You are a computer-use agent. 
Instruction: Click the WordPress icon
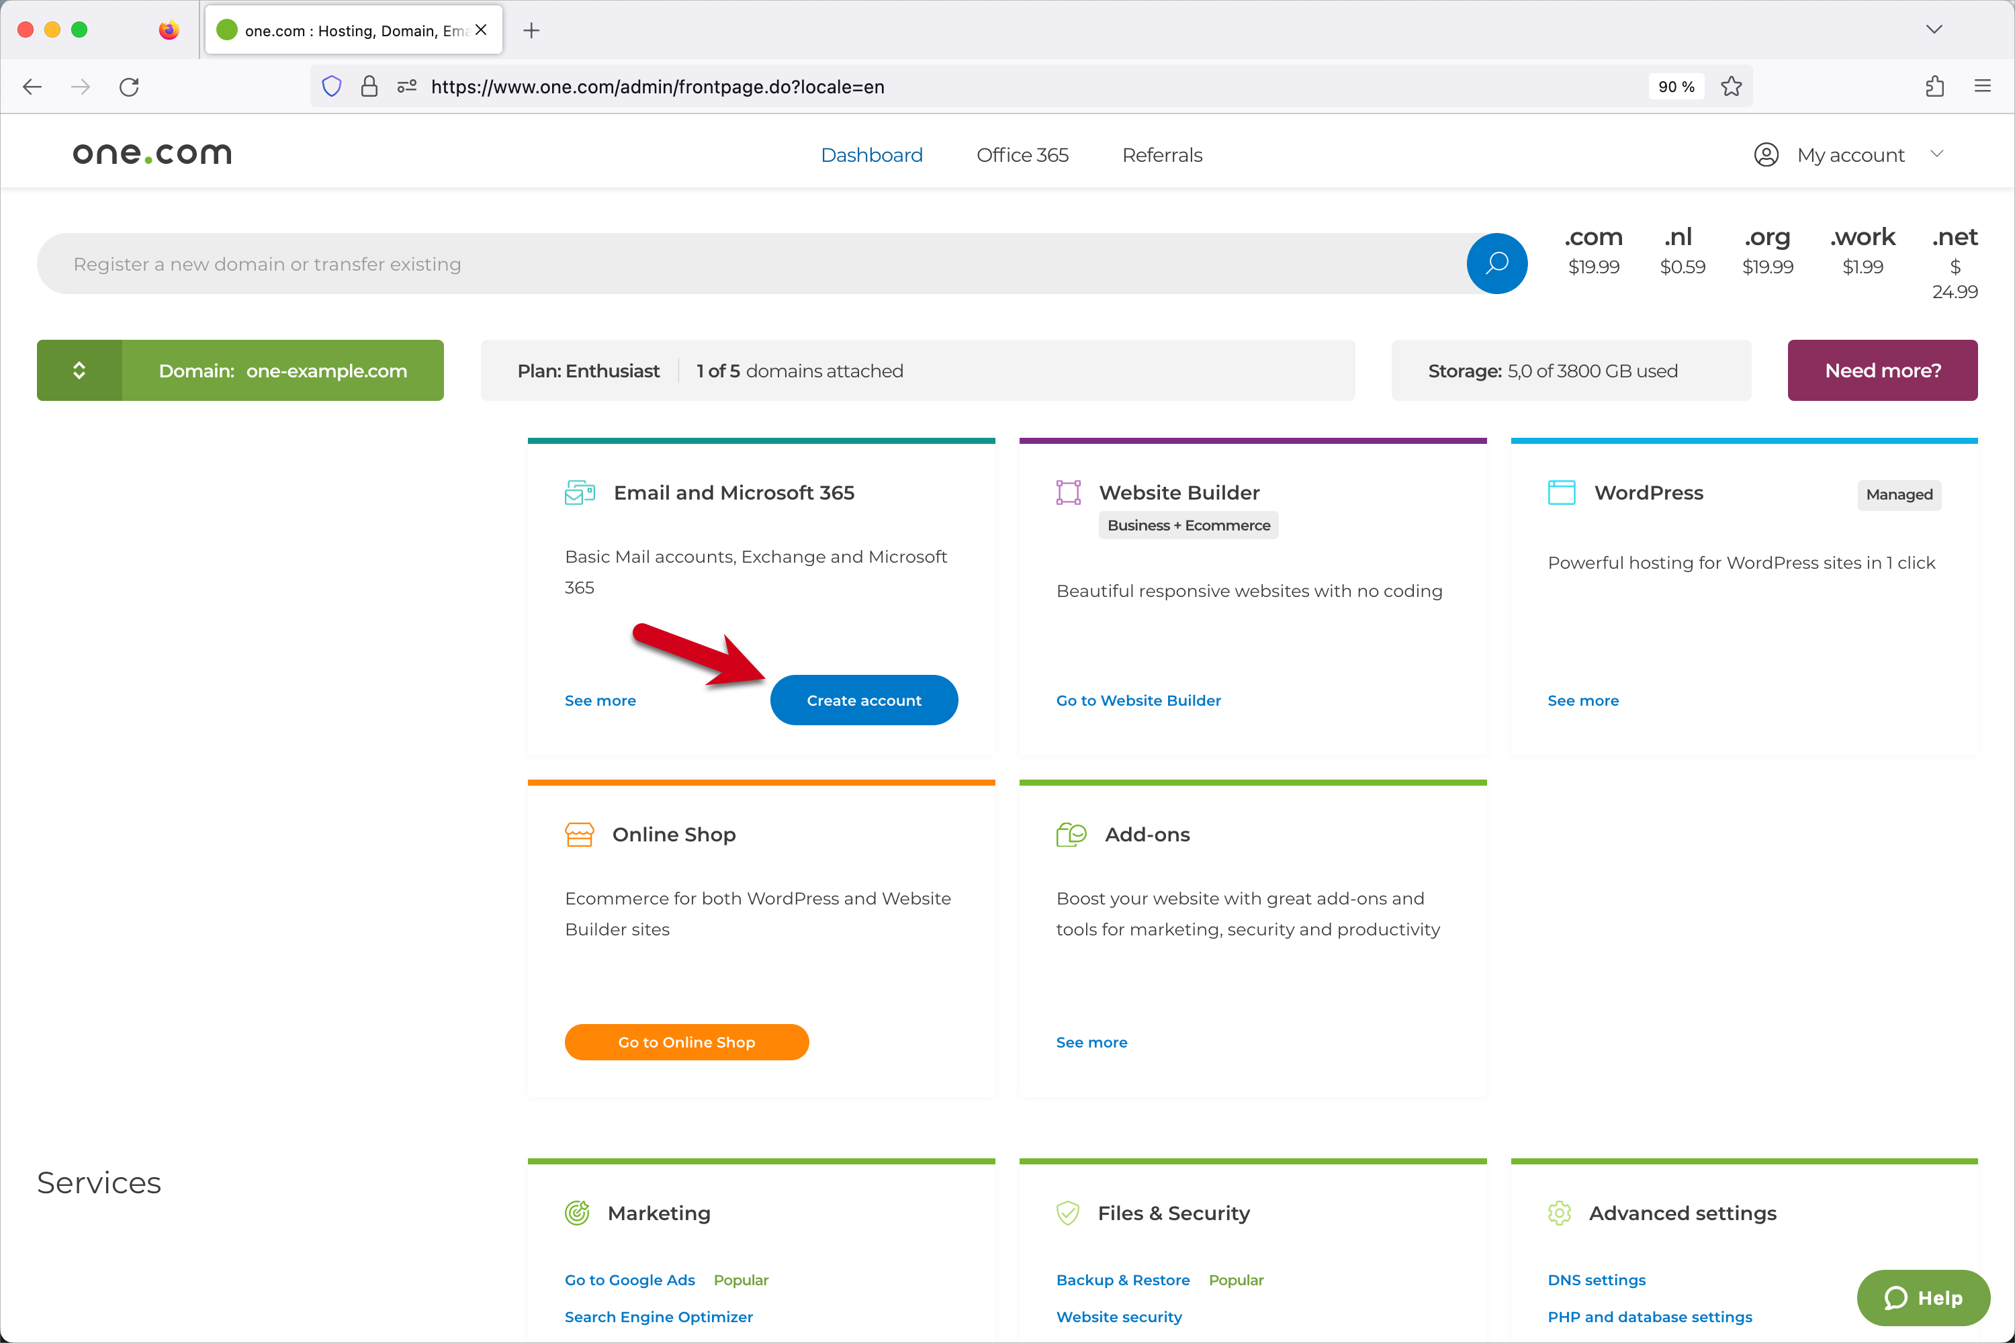point(1559,492)
